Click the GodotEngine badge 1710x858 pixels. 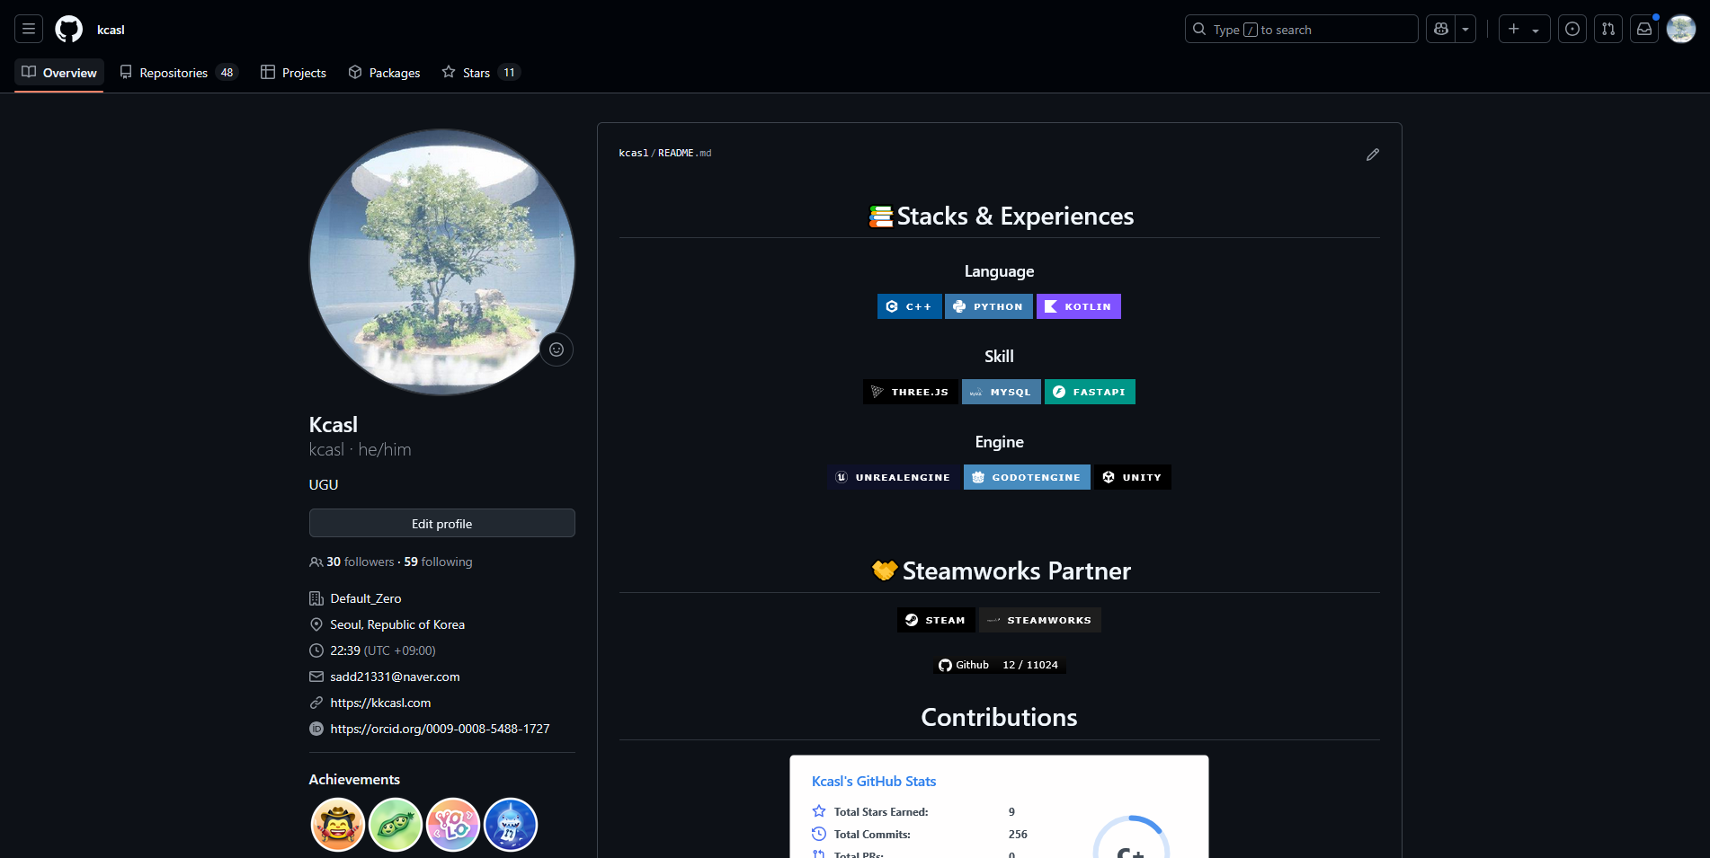click(x=1027, y=477)
